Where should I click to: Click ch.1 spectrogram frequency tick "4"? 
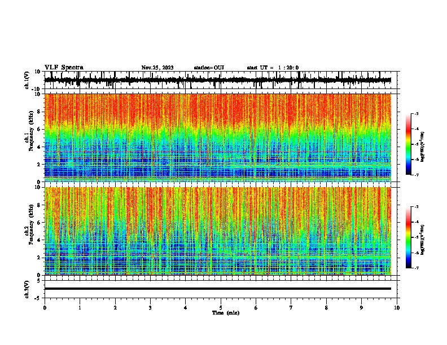40,147
